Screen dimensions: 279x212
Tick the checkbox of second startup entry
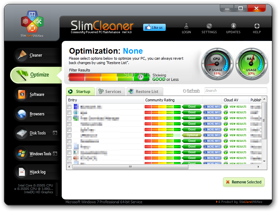[69, 112]
